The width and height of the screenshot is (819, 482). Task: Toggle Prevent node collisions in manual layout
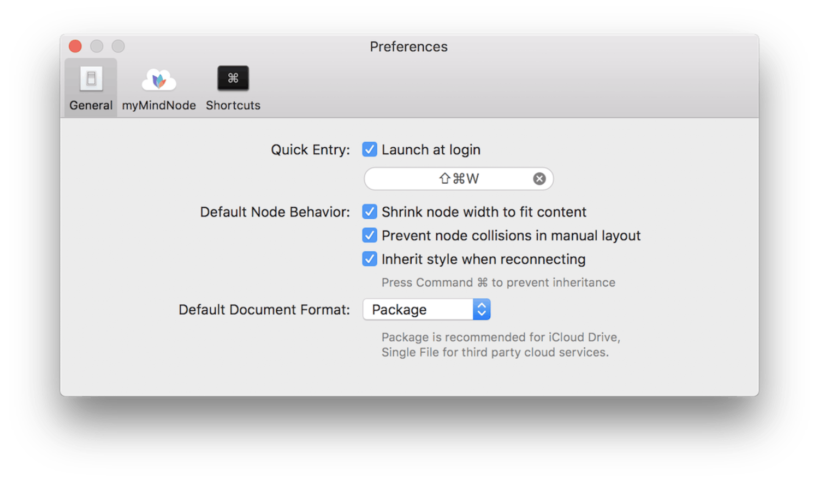(370, 235)
